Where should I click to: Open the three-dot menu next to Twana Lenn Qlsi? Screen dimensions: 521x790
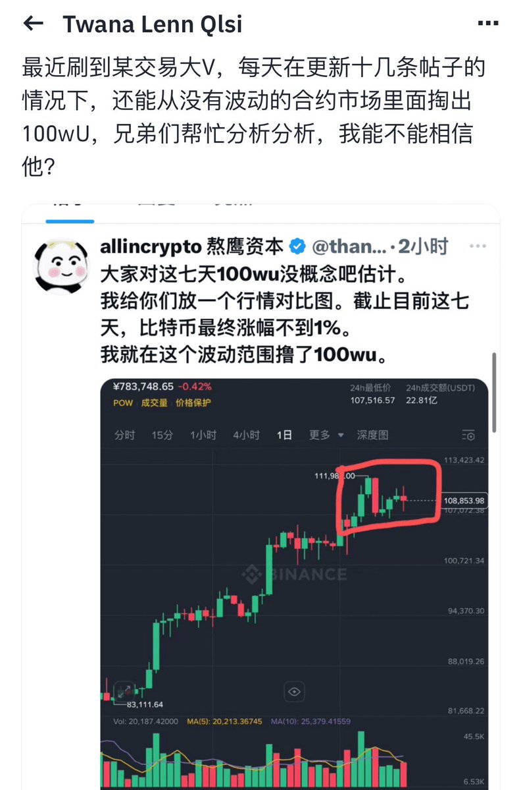pyautogui.click(x=488, y=23)
